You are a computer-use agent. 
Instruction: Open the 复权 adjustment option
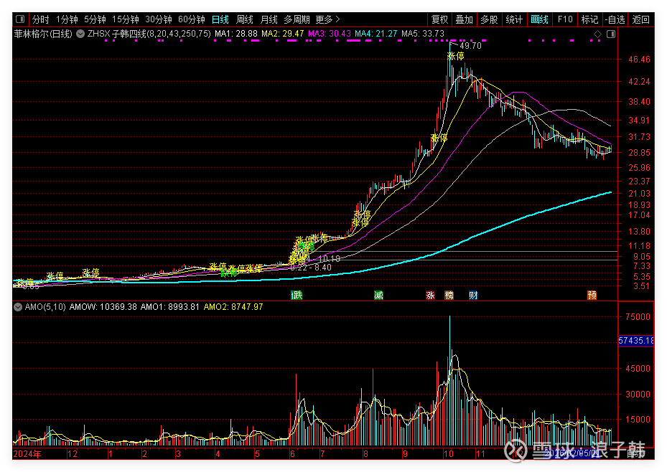tap(440, 19)
